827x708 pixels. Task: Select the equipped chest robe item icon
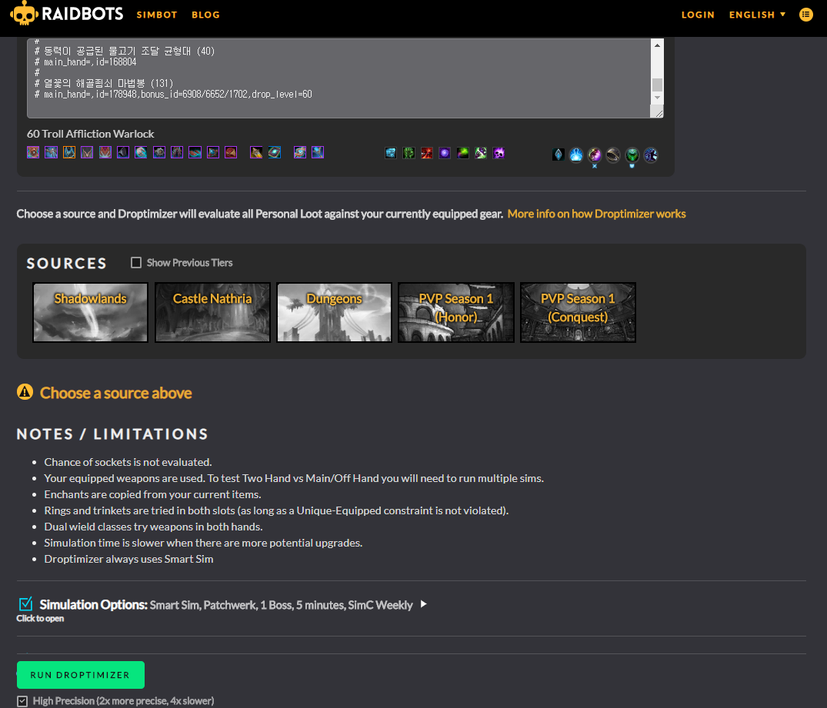[x=105, y=153]
